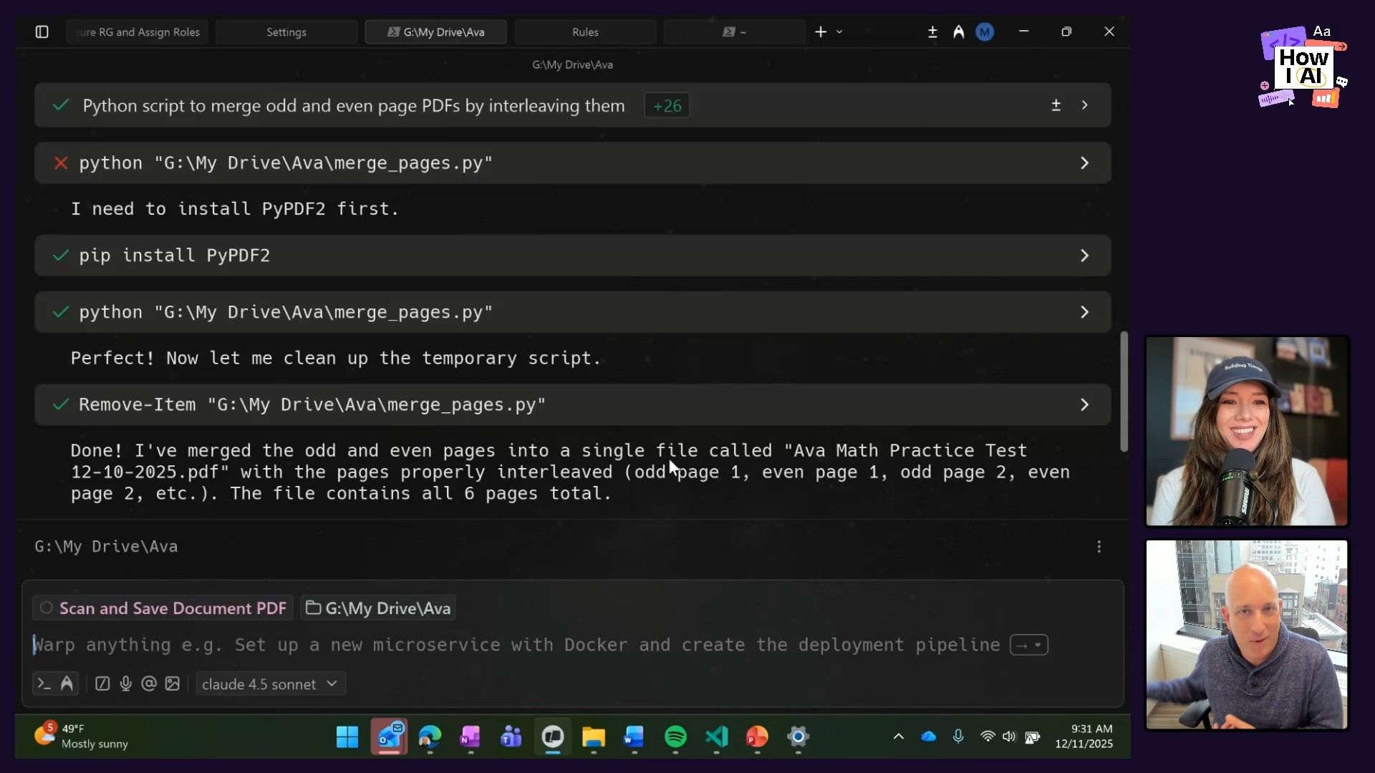The height and width of the screenshot is (773, 1375).
Task: Click the upper webcam video thumbnail
Action: pos(1247,431)
